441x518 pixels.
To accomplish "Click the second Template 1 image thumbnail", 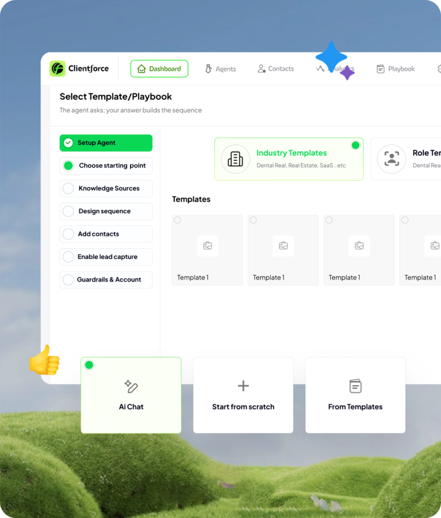I will tap(283, 246).
